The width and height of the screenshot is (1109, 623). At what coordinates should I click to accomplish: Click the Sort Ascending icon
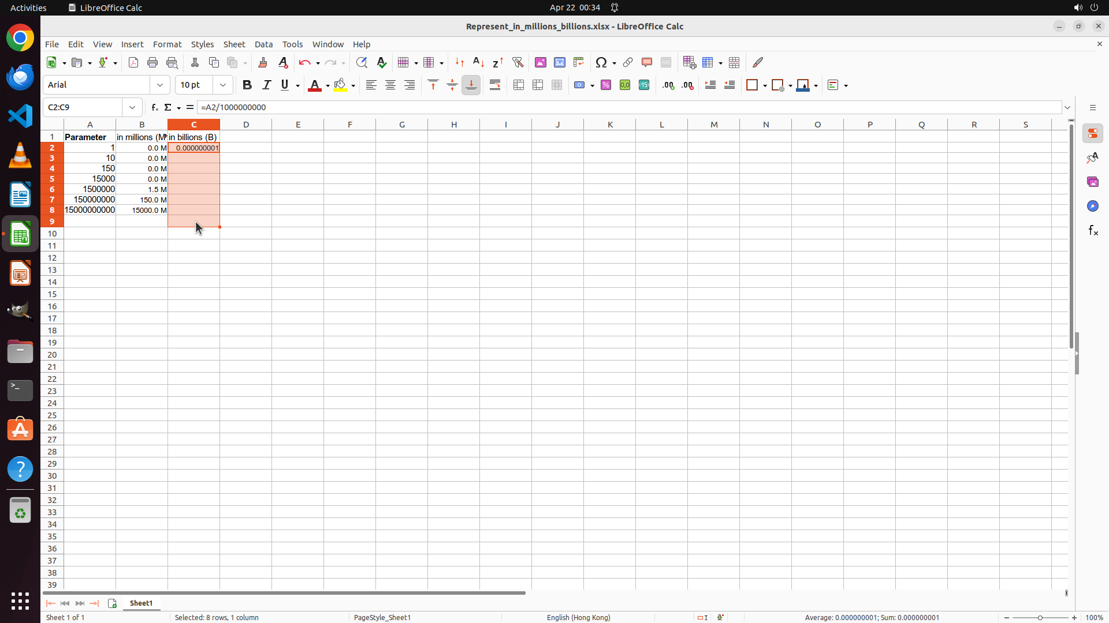point(479,62)
